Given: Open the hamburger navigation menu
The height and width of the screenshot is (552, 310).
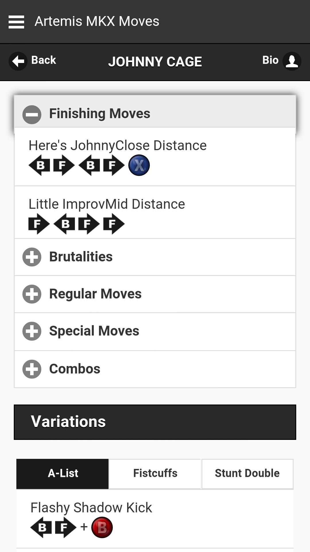Looking at the screenshot, I should [x=16, y=22].
